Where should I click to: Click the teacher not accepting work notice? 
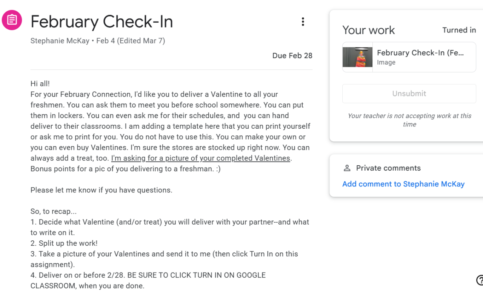[409, 120]
